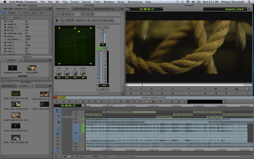This screenshot has height=159, width=254.
Task: Switch to the Audio EQ Tool tab
Action: [x=80, y=9]
